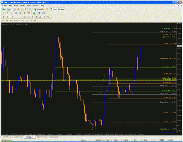Click the O: 1.9743 status value

(114, 140)
